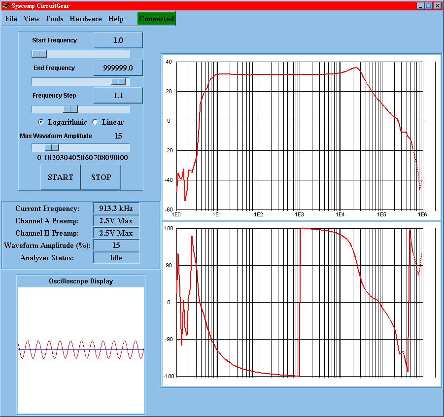Click the Oscilloscope Display waveform area
The height and width of the screenshot is (417, 444).
(x=80, y=350)
